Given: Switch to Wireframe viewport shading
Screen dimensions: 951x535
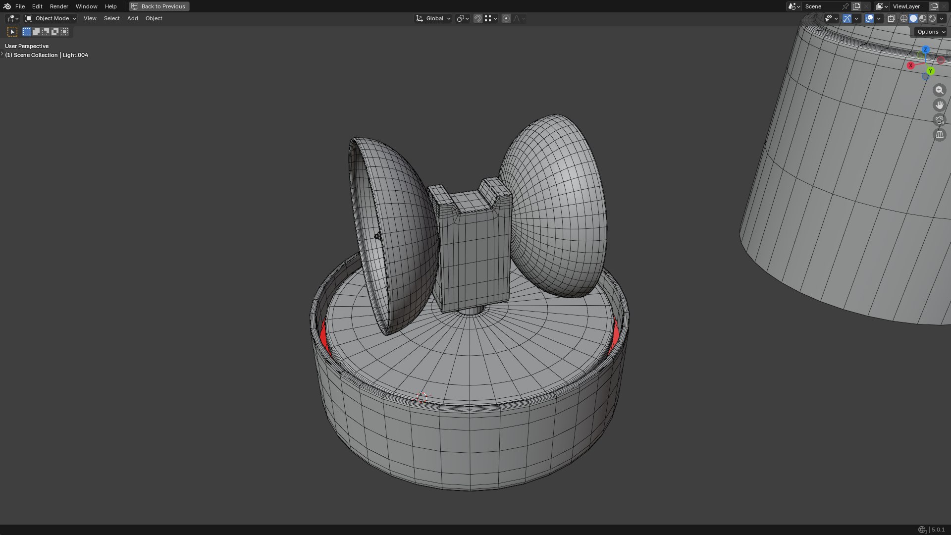Looking at the screenshot, I should point(904,18).
